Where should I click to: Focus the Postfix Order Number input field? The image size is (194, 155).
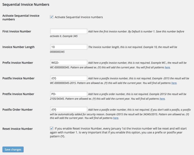pos(69,110)
